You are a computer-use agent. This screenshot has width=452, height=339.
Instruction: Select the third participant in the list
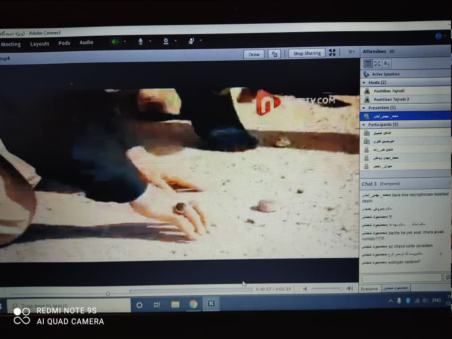[x=406, y=149]
